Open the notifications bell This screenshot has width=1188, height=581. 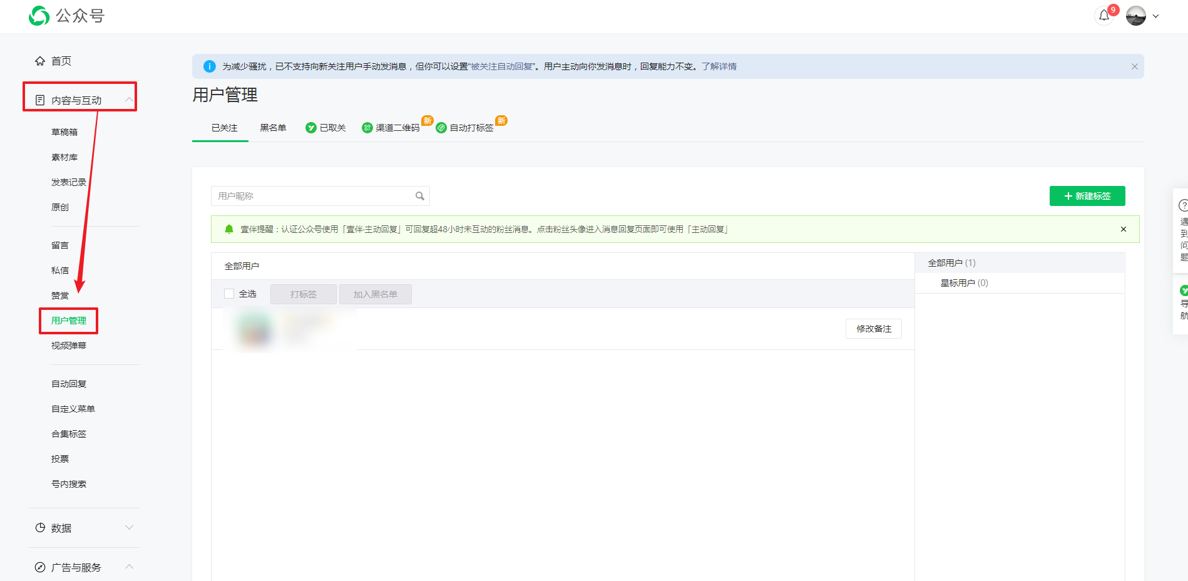click(x=1104, y=16)
